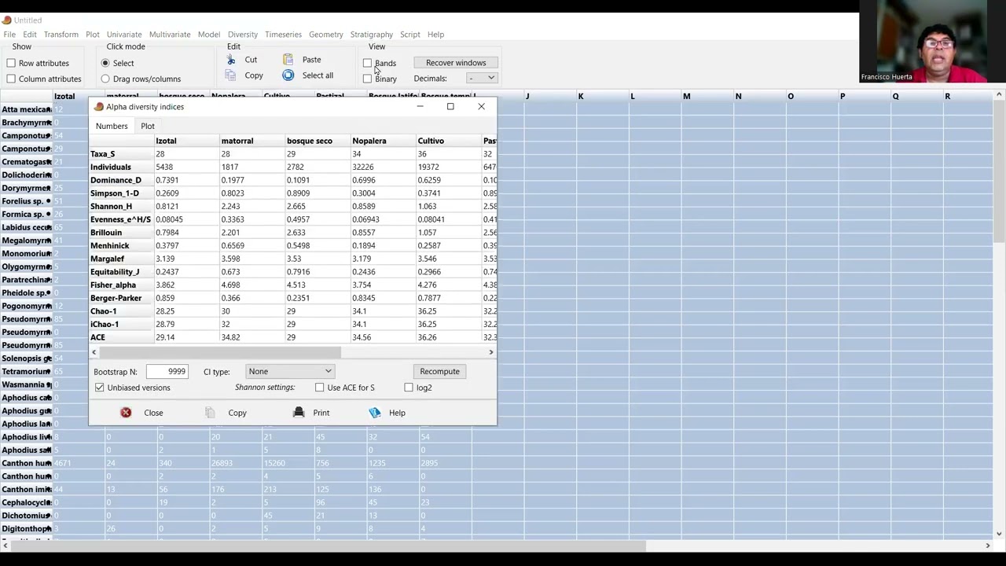The image size is (1006, 566).
Task: Click the red Close icon in dialog
Action: click(126, 413)
